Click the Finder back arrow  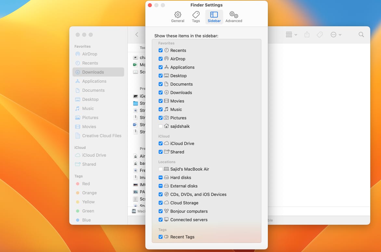point(137,35)
